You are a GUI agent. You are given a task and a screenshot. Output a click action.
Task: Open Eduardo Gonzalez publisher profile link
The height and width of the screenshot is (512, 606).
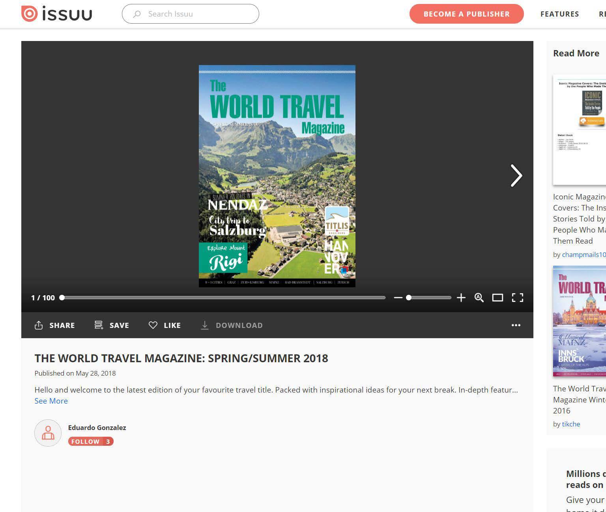click(97, 428)
